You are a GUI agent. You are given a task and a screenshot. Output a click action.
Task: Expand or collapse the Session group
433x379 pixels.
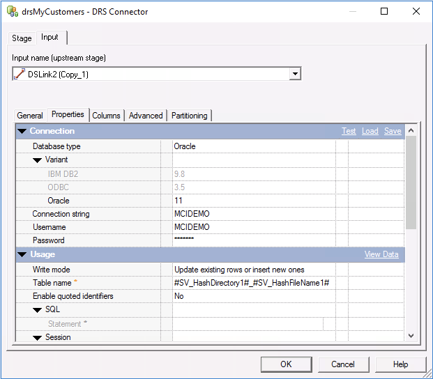[38, 338]
